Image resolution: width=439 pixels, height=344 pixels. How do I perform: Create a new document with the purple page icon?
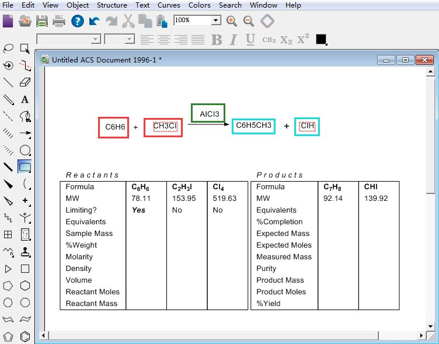pyautogui.click(x=8, y=20)
